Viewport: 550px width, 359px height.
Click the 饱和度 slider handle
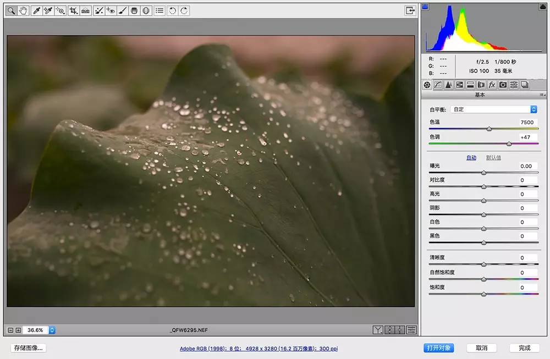coord(483,294)
